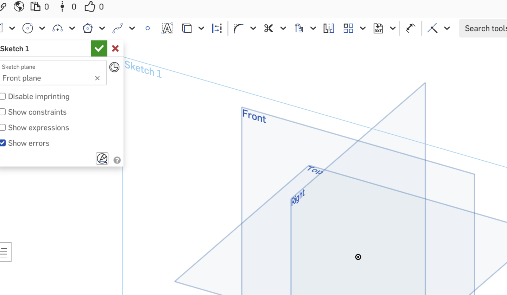Image resolution: width=507 pixels, height=295 pixels.
Task: Expand the trim tool dropdown arrow
Action: (x=283, y=28)
